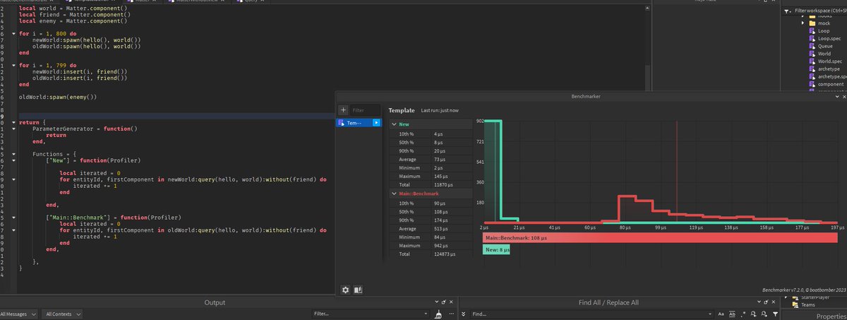Run the Template benchmark with the play button
The image size is (847, 320).
click(376, 123)
